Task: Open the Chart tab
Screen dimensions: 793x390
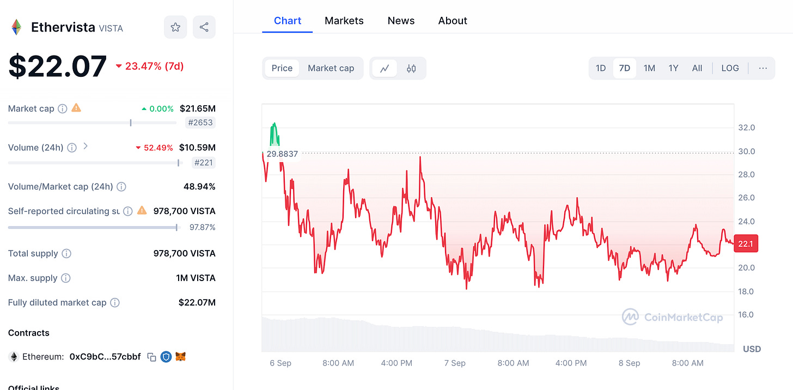Action: (x=288, y=21)
